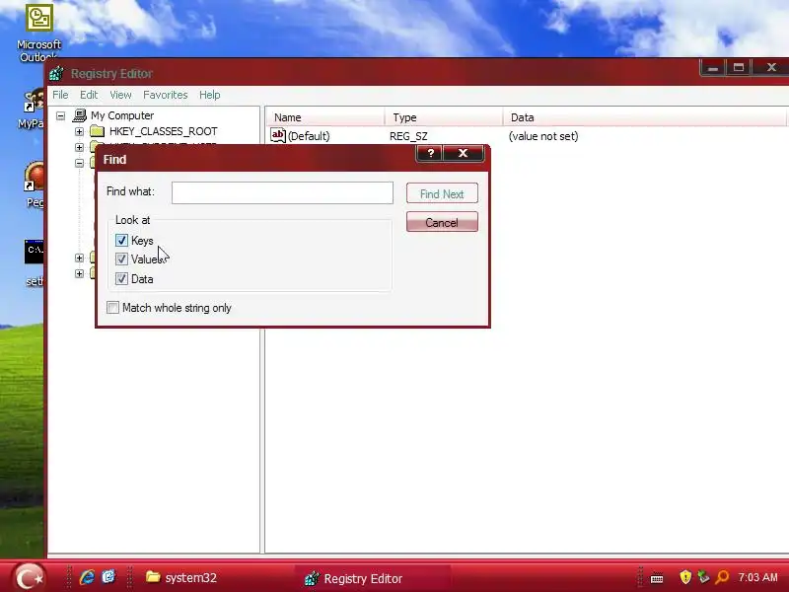Select the HKEY_CLASSES_ROOT label

pos(164,131)
